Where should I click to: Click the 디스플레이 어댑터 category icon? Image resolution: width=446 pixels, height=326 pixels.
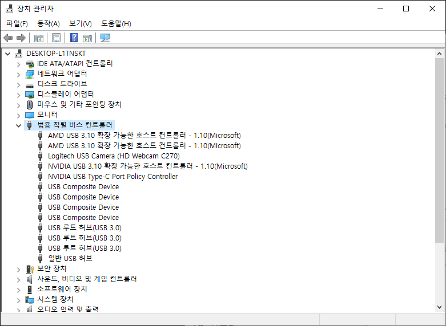(x=30, y=95)
